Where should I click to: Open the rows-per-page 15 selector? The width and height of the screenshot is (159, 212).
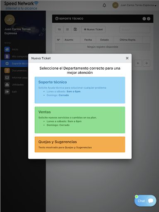[x=59, y=29]
